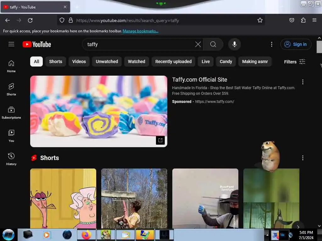This screenshot has height=241, width=322.
Task: Open Firefox from the taskbar
Action: coord(86,235)
